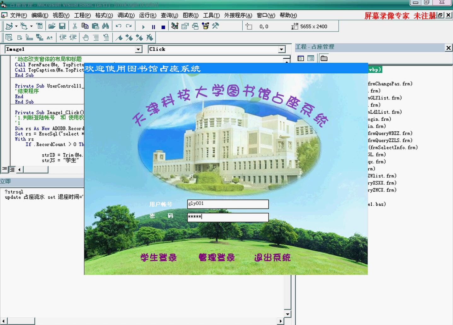Close the 工程 - 占座管理 project panel
The height and width of the screenshot is (325, 453).
pos(449,48)
